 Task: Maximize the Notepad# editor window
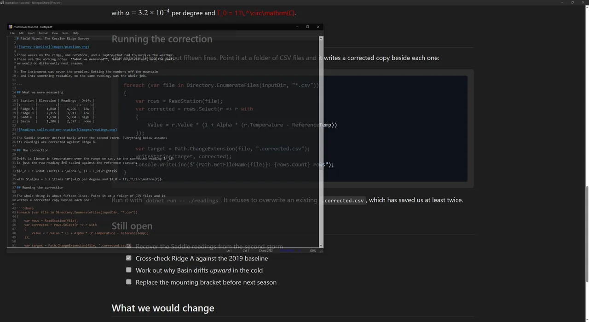307,27
